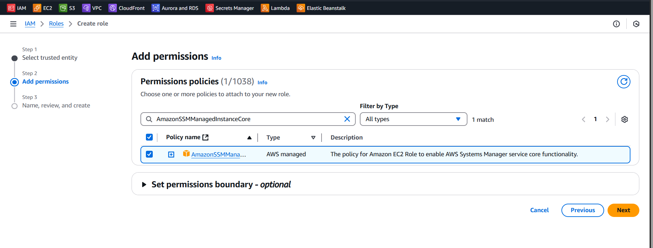This screenshot has width=653, height=248.
Task: Click the search magnifier icon
Action: pos(149,119)
